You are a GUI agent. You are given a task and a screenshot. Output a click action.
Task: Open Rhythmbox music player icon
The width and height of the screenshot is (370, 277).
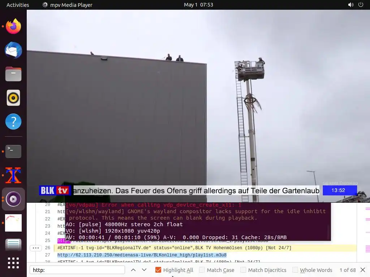[13, 98]
